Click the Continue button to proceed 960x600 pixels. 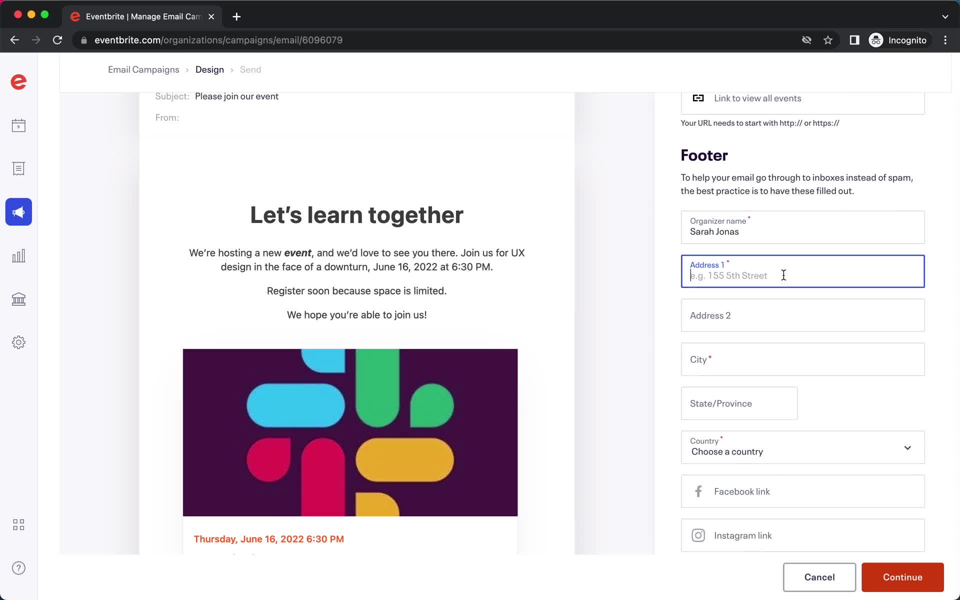click(x=902, y=576)
